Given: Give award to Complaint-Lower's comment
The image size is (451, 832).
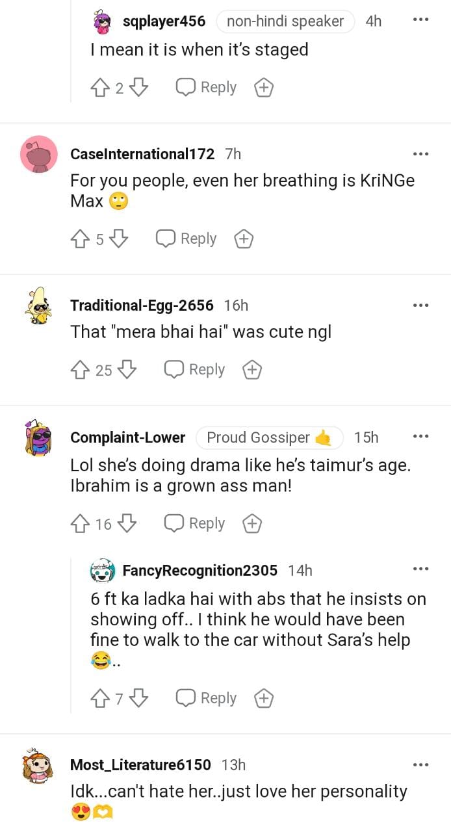Looking at the screenshot, I should tap(251, 523).
